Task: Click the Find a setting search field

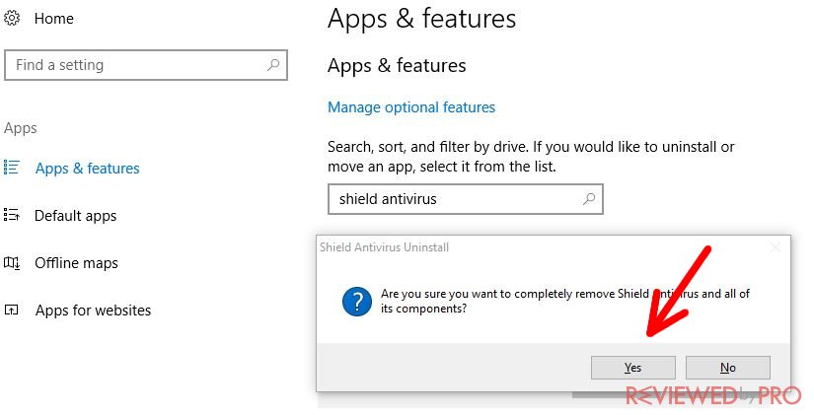Action: [146, 65]
